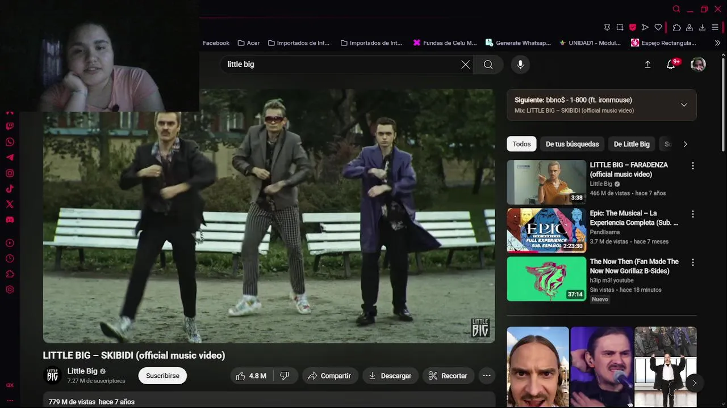Image resolution: width=727 pixels, height=408 pixels.
Task: Take a snapshot with the capture icon
Action: point(620,27)
